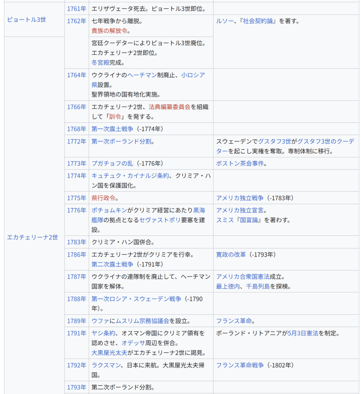The height and width of the screenshot is (394, 361).
Task: Click the 冬宮殿 link
Action: [100, 62]
